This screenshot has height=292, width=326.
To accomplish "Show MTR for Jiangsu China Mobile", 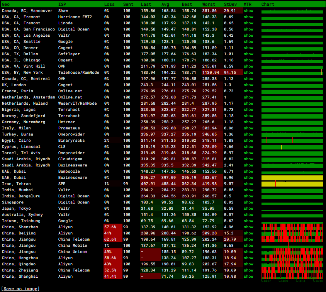I will pyautogui.click(x=248, y=245).
